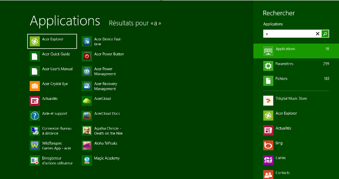Click the 'Magic Academy' label
The image size is (339, 179).
[x=107, y=158]
